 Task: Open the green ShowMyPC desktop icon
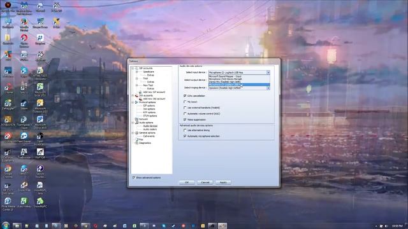tap(40, 202)
